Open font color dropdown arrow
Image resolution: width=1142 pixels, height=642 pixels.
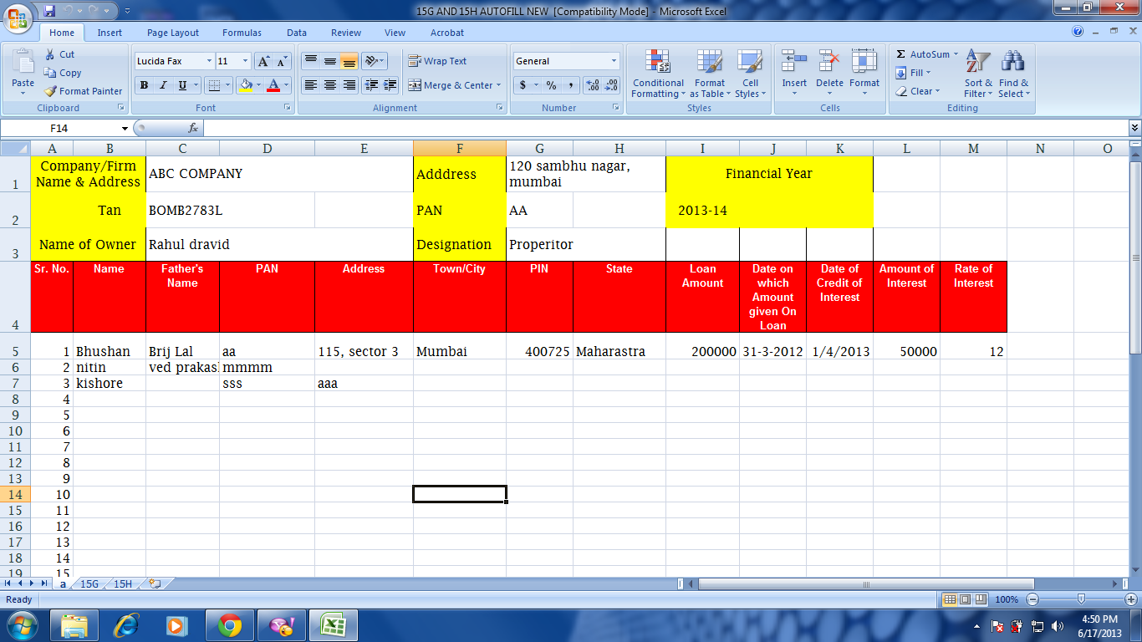pyautogui.click(x=286, y=85)
